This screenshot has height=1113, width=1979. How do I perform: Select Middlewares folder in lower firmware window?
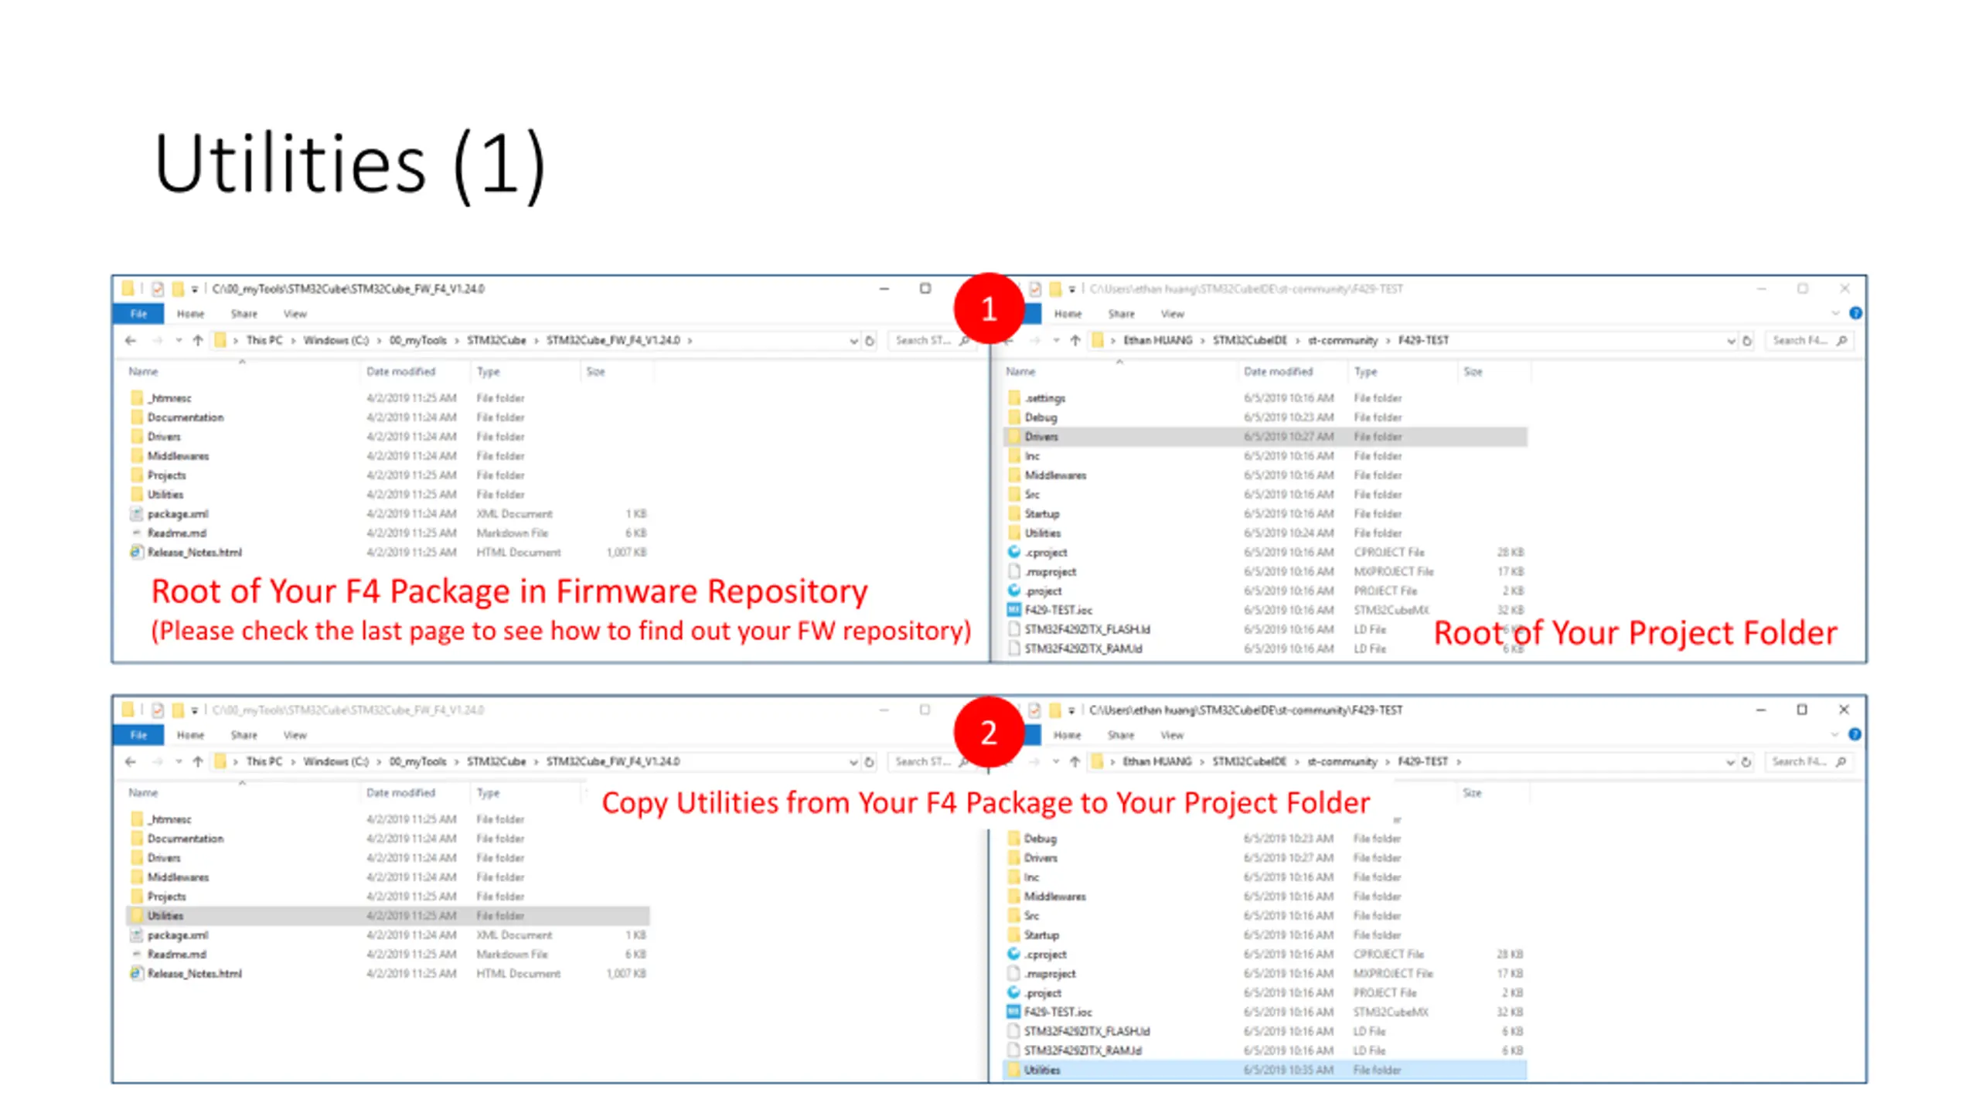pos(178,877)
